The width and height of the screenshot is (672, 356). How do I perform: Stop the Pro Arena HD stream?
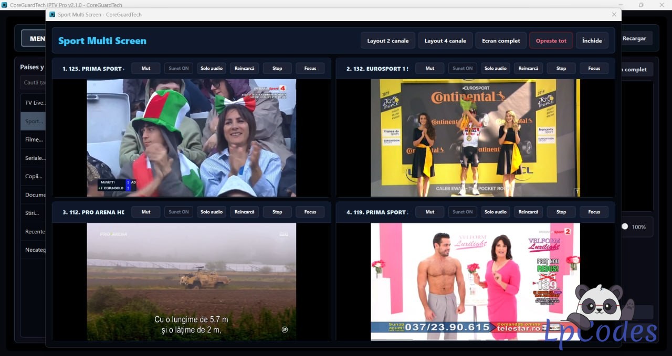point(277,212)
